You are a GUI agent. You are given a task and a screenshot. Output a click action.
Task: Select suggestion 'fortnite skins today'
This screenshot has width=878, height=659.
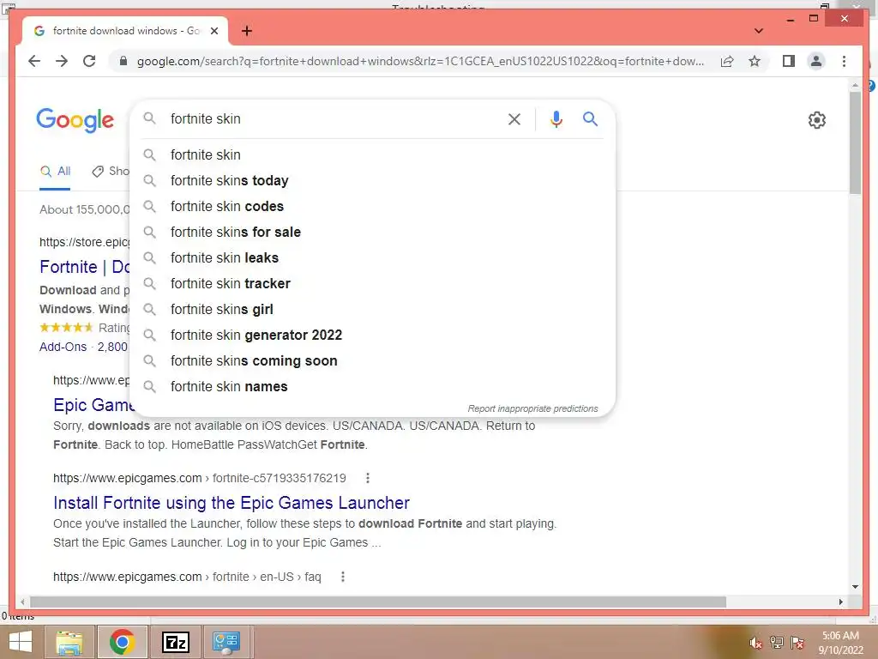point(373,180)
